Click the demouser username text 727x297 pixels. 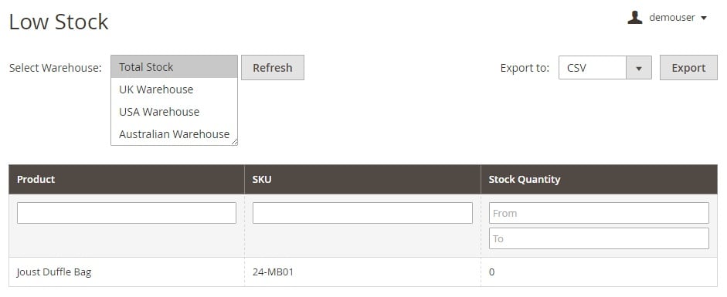point(672,18)
